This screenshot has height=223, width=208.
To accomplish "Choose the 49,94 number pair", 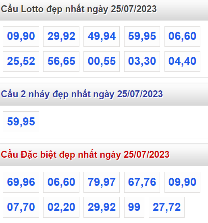I will point(102,36).
